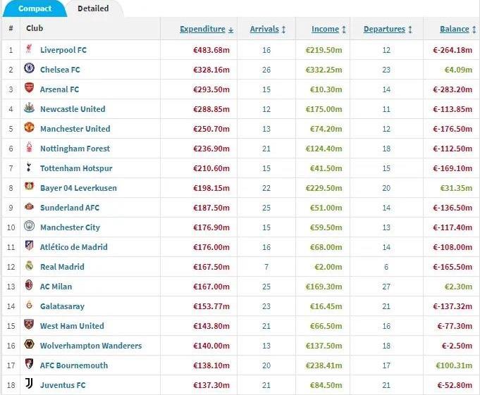Click the Arsenal FC club crest

click(x=29, y=88)
